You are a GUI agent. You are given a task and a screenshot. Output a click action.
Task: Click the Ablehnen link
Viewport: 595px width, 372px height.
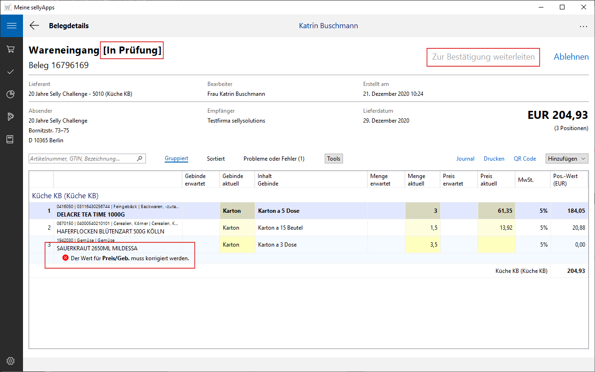[x=571, y=57]
